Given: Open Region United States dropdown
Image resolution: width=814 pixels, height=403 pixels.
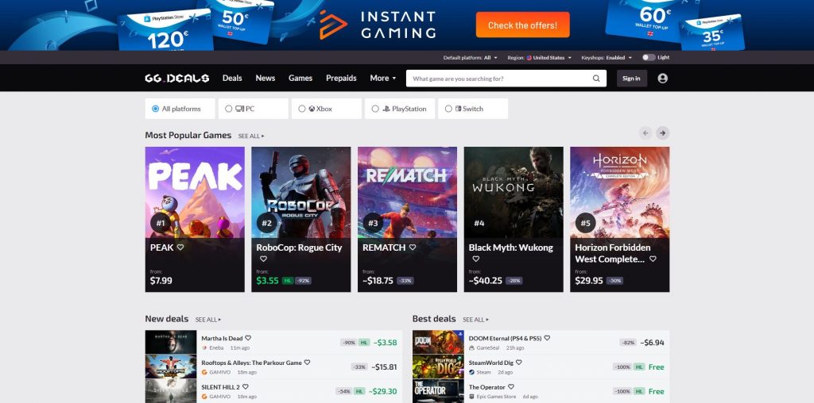Looking at the screenshot, I should (540, 57).
